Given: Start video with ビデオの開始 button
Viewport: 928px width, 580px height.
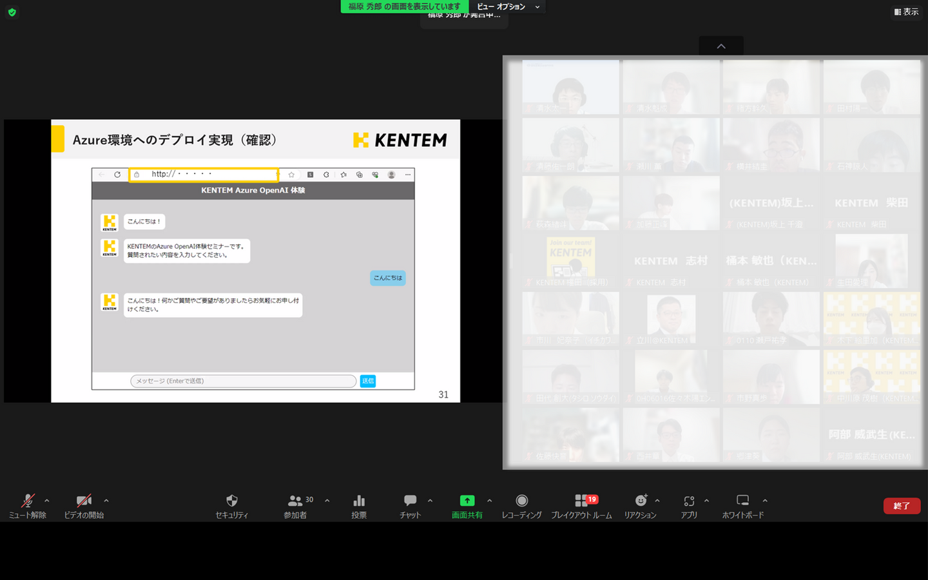Looking at the screenshot, I should tap(84, 505).
